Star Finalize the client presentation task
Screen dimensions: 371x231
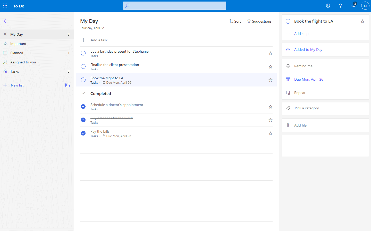[271, 67]
